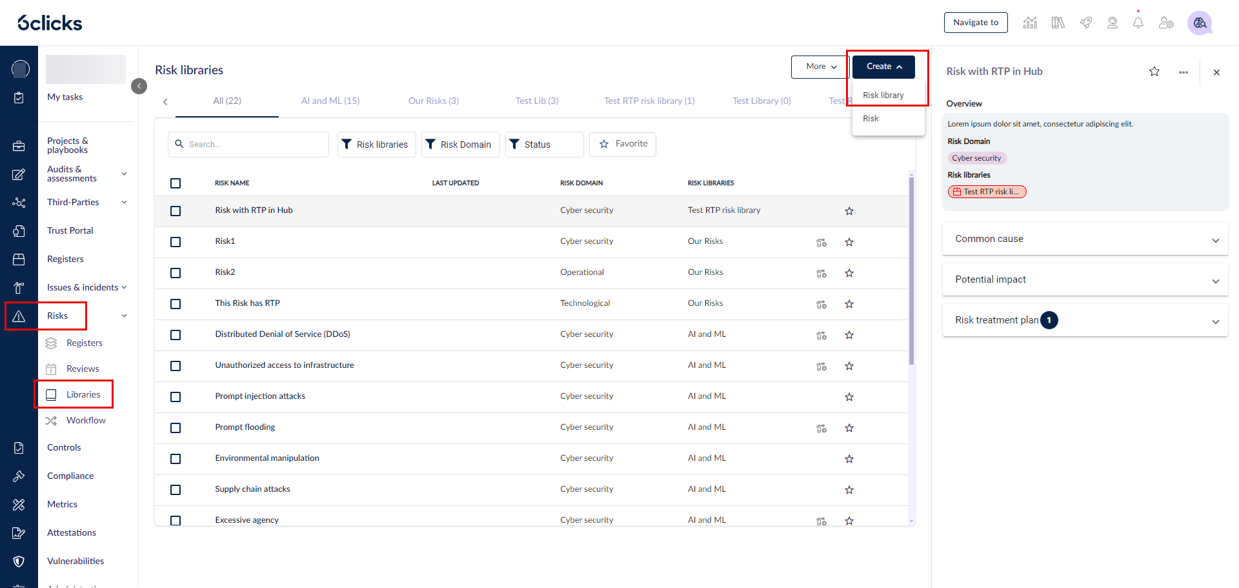Click the Navigate to button
The width and height of the screenshot is (1239, 588).
[975, 23]
